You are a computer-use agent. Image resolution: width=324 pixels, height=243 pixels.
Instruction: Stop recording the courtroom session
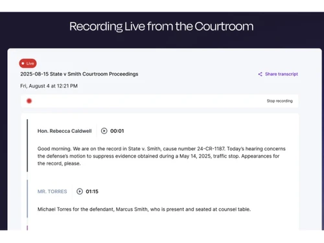279,101
